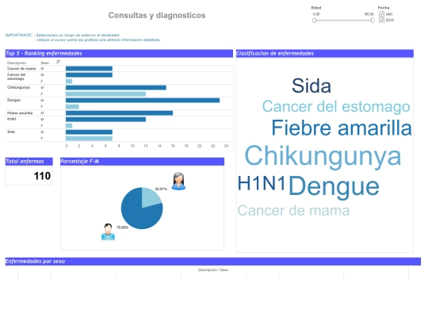
Task: Click the 'Sexo' column header in ranking
Action: tap(44, 63)
